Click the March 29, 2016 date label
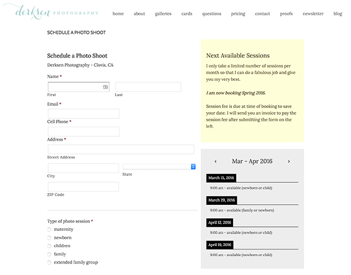 [221, 200]
